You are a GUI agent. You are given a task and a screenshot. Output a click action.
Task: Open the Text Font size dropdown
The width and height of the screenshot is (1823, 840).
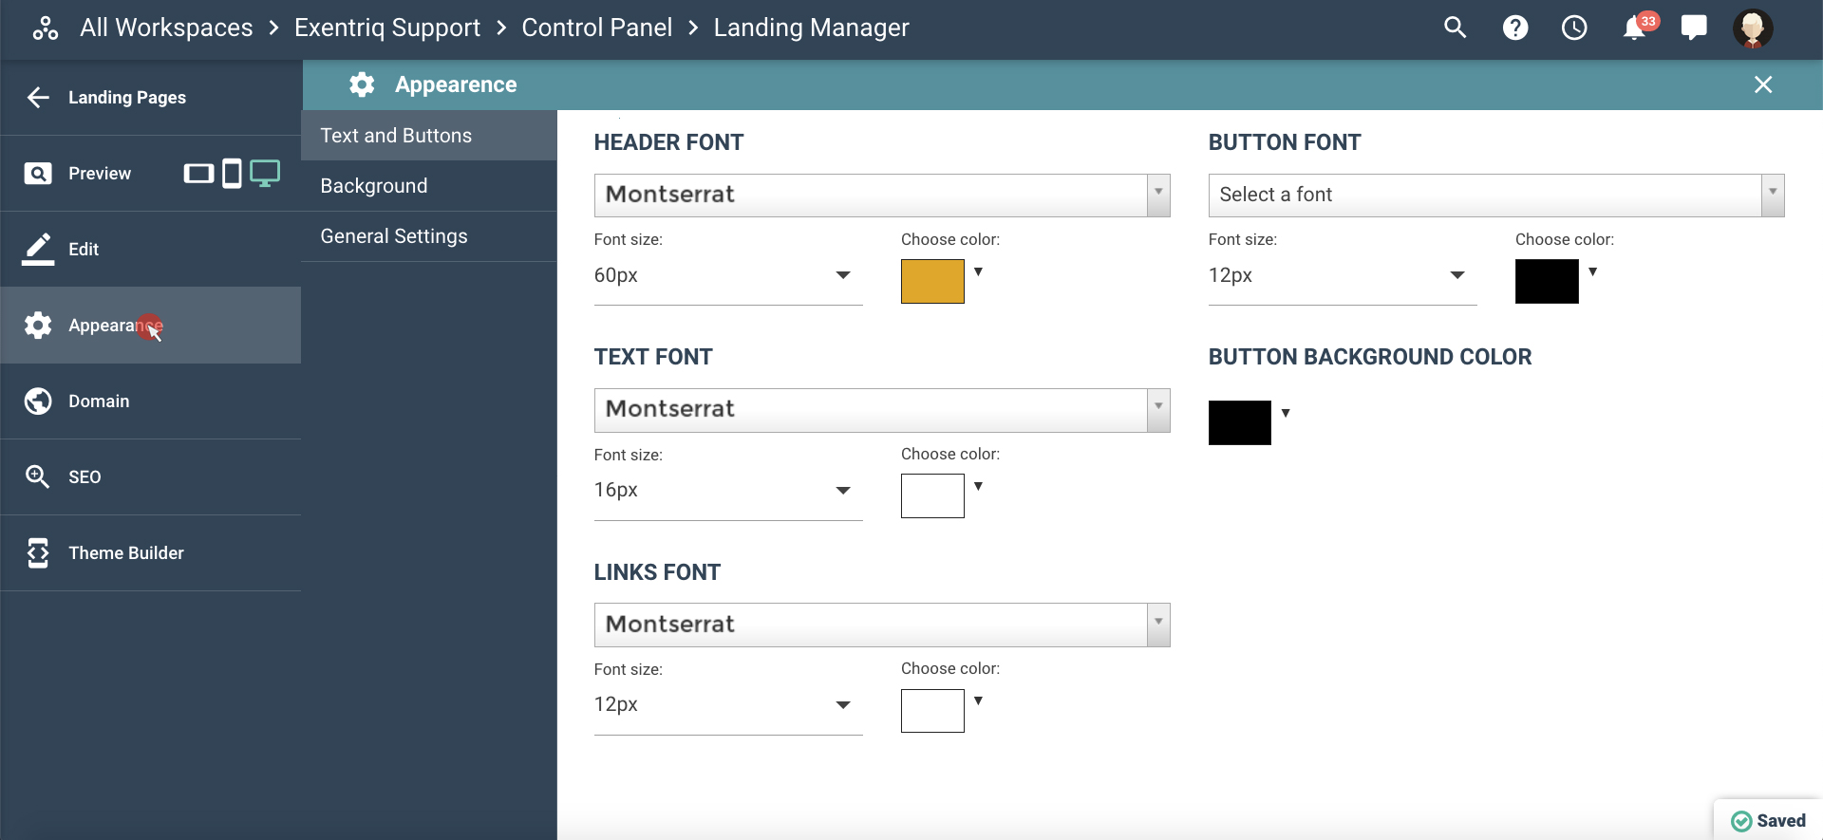point(727,491)
